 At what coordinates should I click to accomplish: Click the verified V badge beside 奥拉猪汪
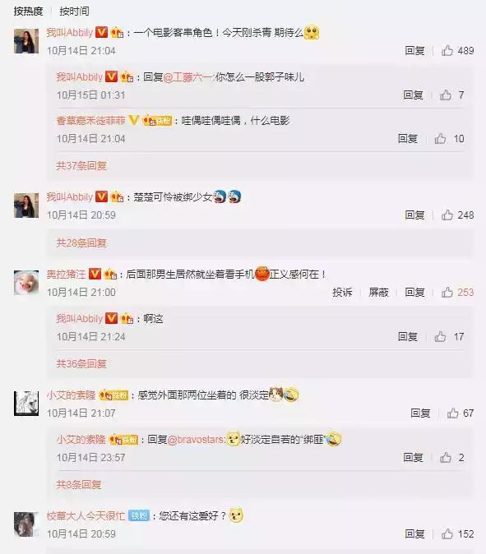[x=95, y=274]
